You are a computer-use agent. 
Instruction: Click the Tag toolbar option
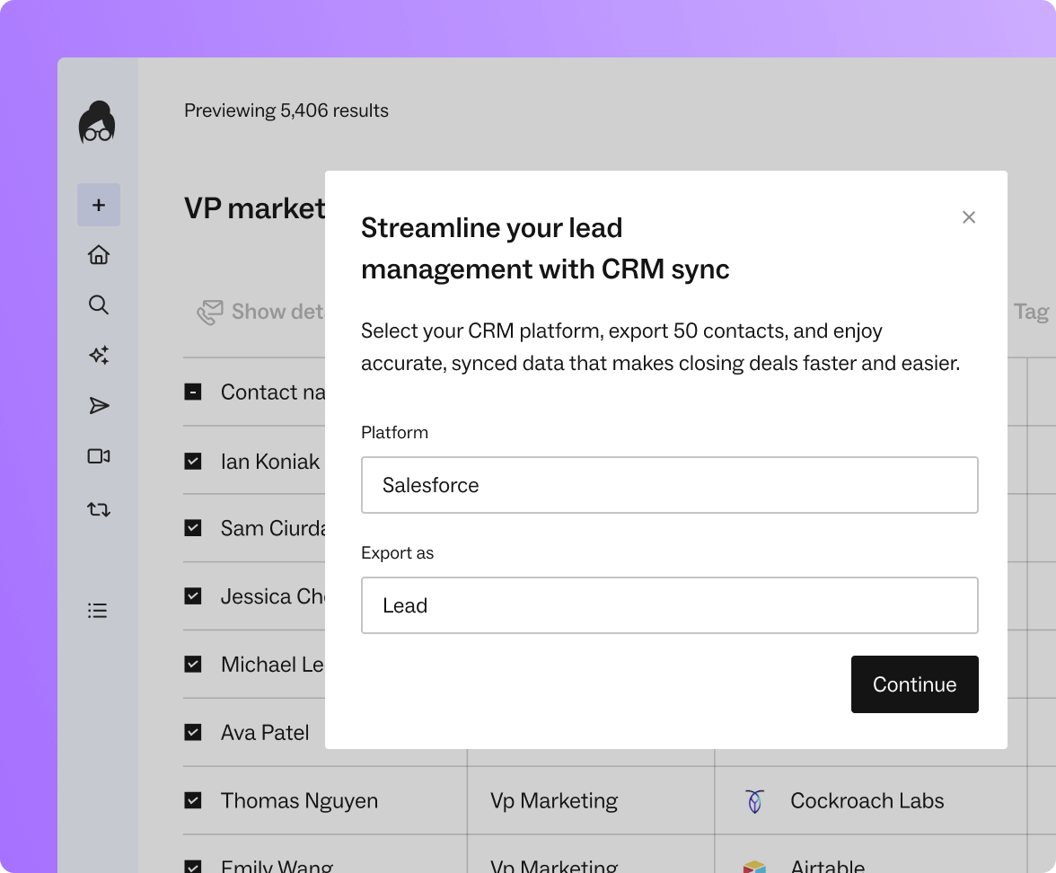tap(1030, 312)
